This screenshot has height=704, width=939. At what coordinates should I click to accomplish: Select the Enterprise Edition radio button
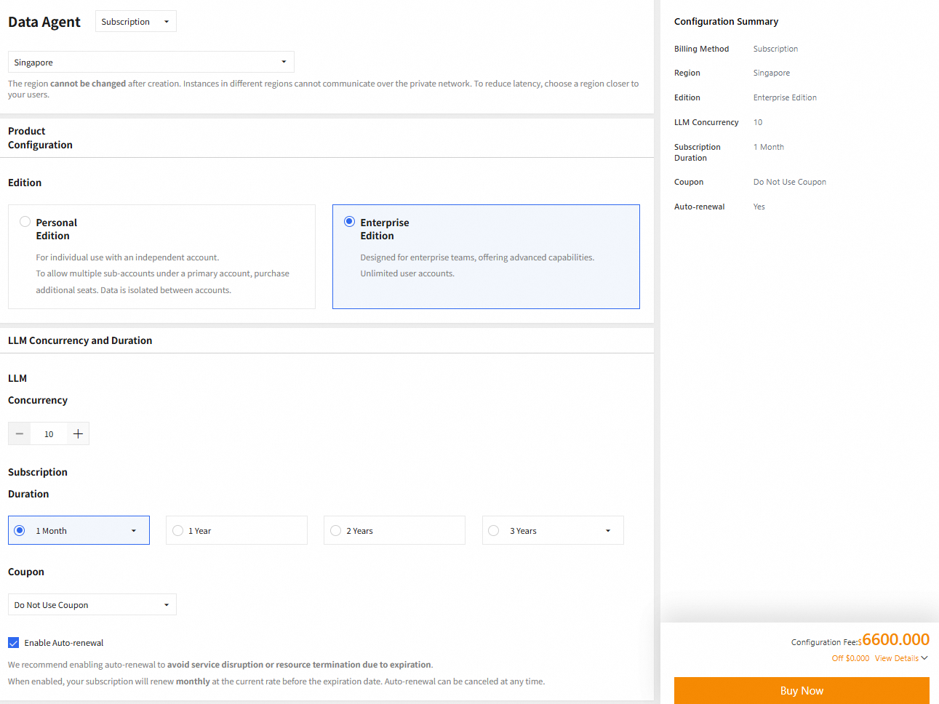click(350, 222)
